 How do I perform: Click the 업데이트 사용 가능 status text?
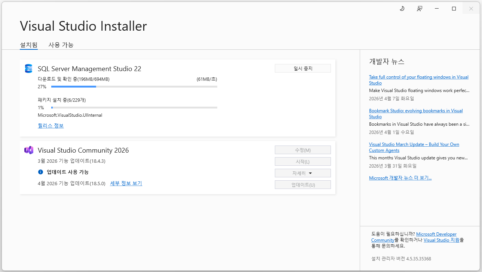click(x=68, y=172)
